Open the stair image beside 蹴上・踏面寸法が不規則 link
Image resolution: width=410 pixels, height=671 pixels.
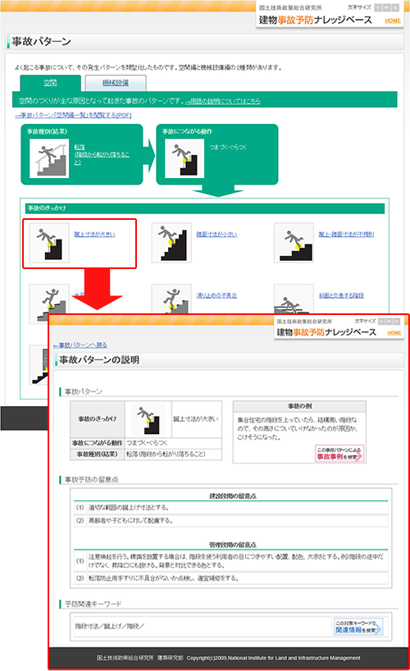point(294,243)
